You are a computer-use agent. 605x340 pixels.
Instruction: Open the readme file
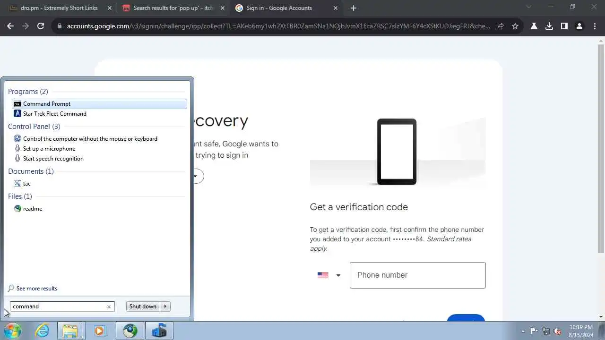(28, 209)
